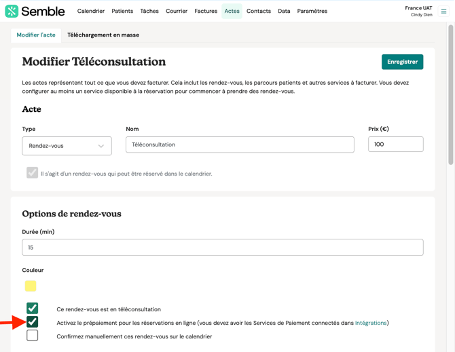
Task: Enable manual confirmation of appointments checkbox
Action: tap(32, 336)
